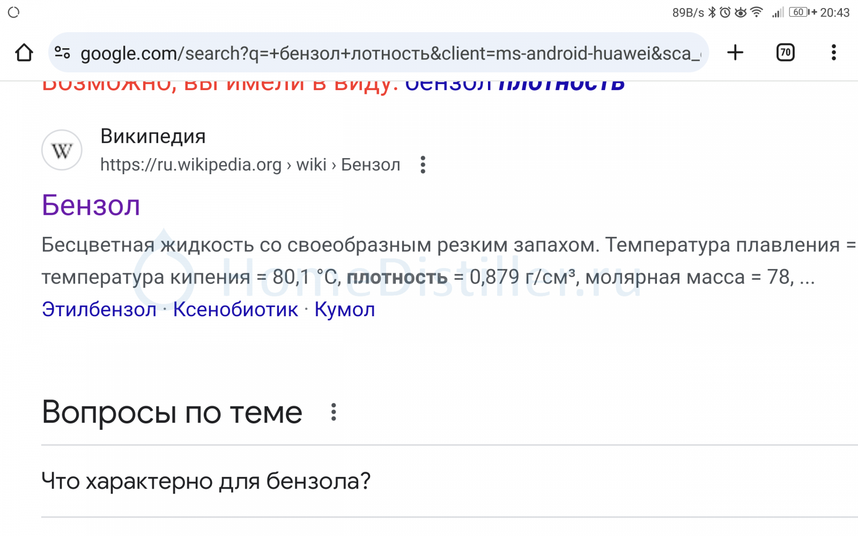Tap the loading spinner in status bar
Image resolution: width=858 pixels, height=536 pixels.
tap(14, 12)
